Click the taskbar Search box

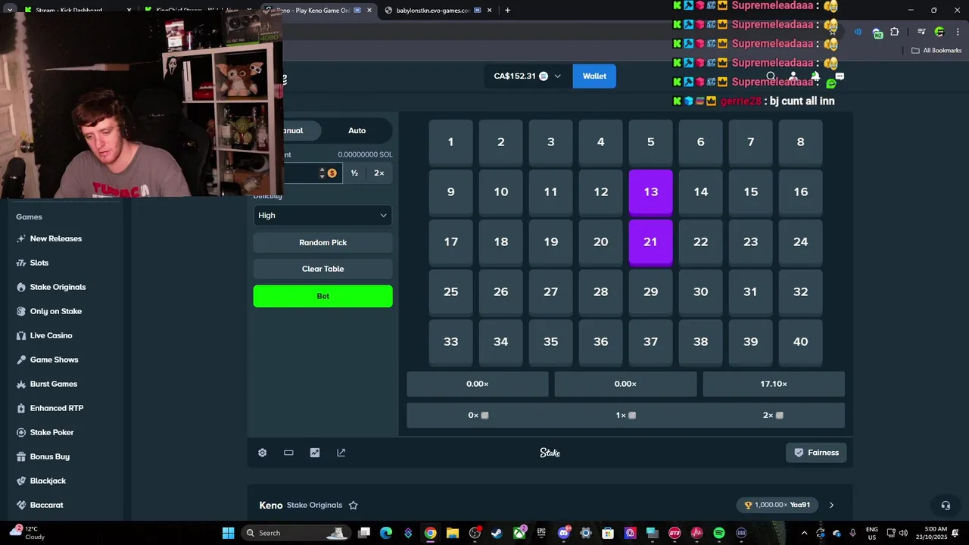point(295,533)
